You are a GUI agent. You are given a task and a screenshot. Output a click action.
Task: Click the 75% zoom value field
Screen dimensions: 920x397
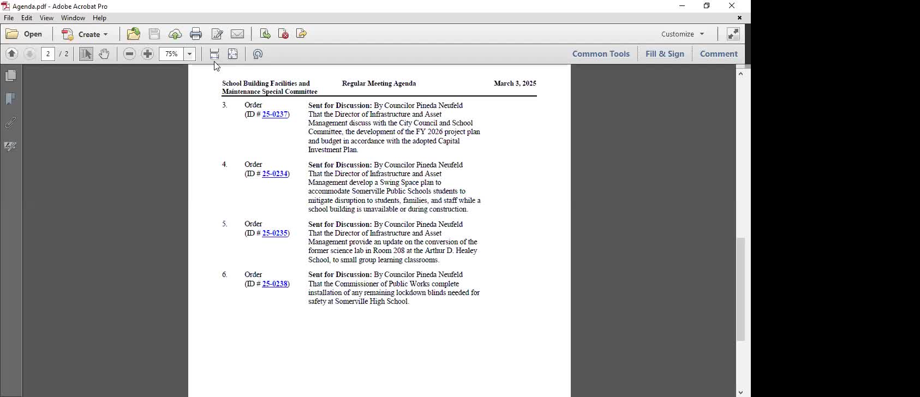pos(171,53)
